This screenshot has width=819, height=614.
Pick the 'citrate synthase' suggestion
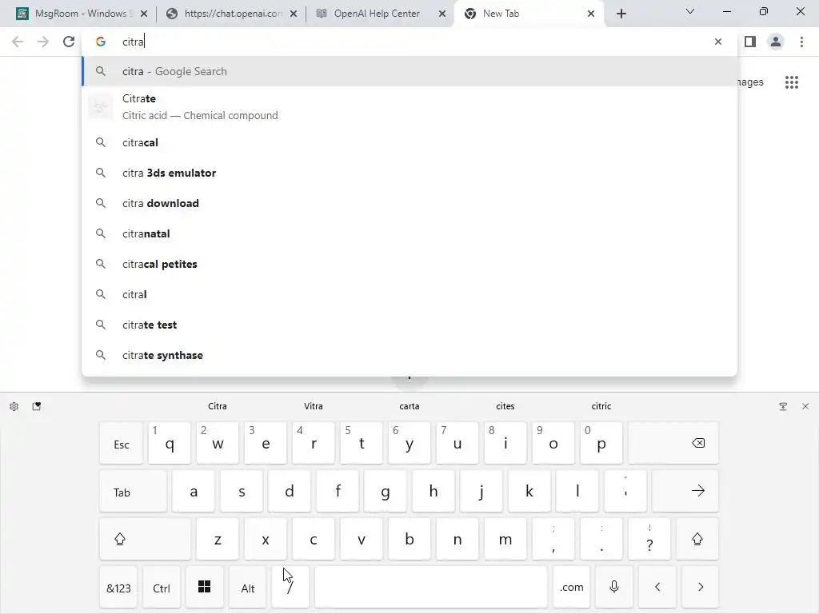tap(409, 355)
